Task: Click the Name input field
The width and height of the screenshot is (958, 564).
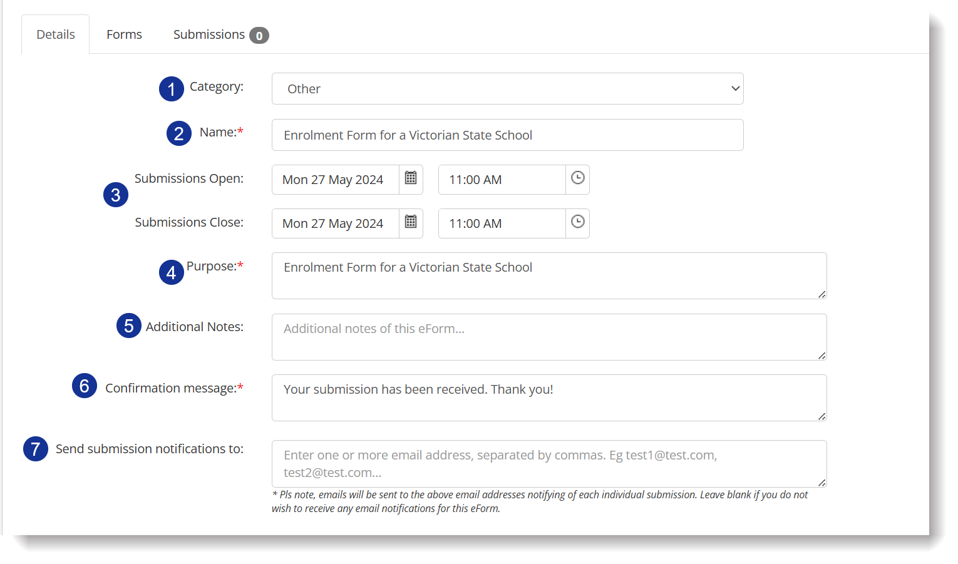Action: pyautogui.click(x=507, y=135)
